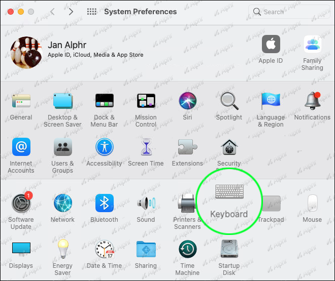Open Security & Privacy house icon

(x=229, y=147)
